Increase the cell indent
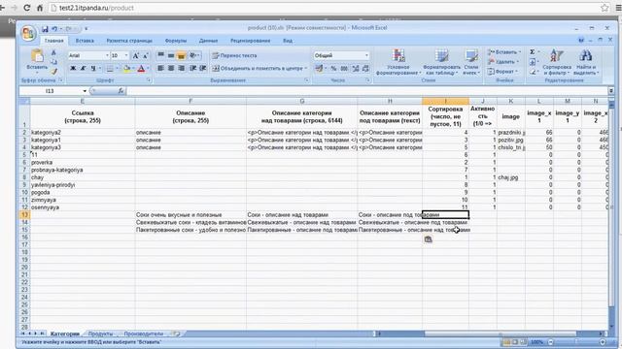622x349 pixels. coord(203,69)
